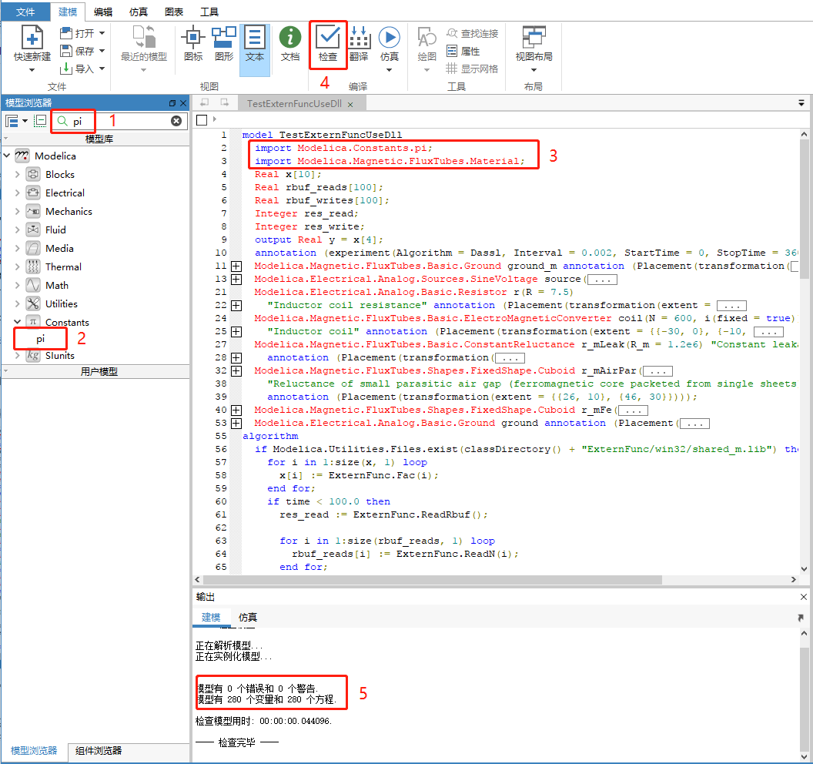Click the 快速新建 quick new icon
The image size is (813, 764).
(32, 39)
